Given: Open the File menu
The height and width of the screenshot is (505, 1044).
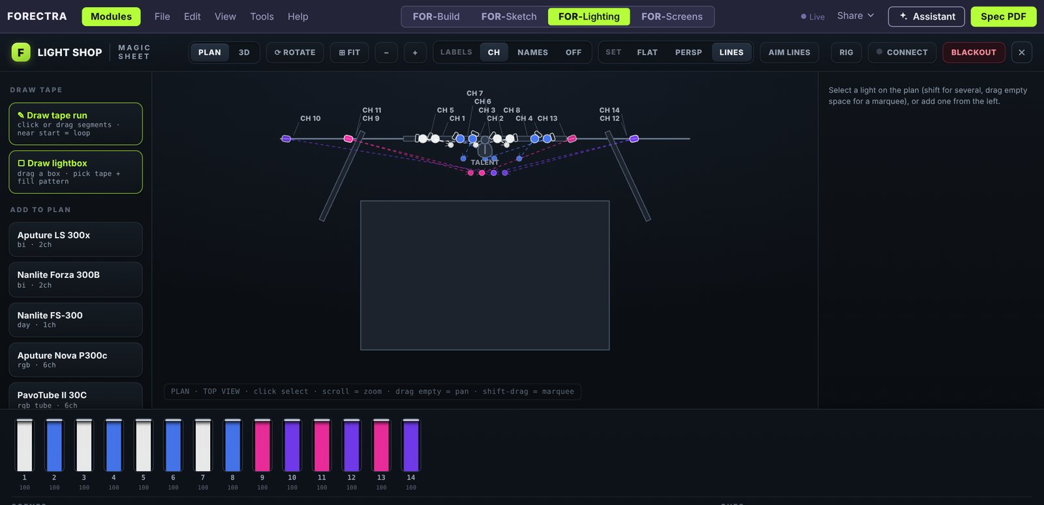Looking at the screenshot, I should click(162, 16).
